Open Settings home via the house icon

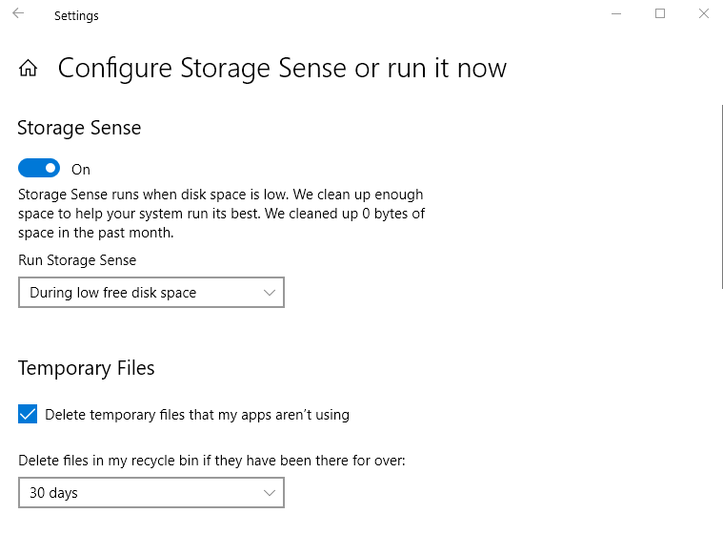(x=29, y=69)
